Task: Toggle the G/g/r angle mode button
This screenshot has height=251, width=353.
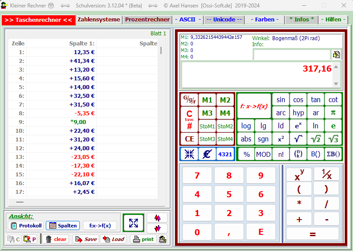Action: [189, 100]
